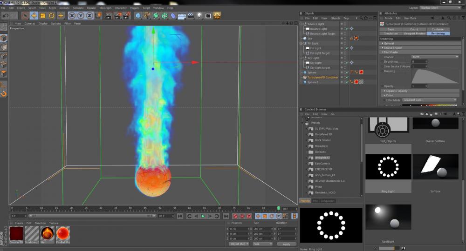The image size is (466, 251).
Task: Open the MoGraph menu
Action: coord(105,8)
